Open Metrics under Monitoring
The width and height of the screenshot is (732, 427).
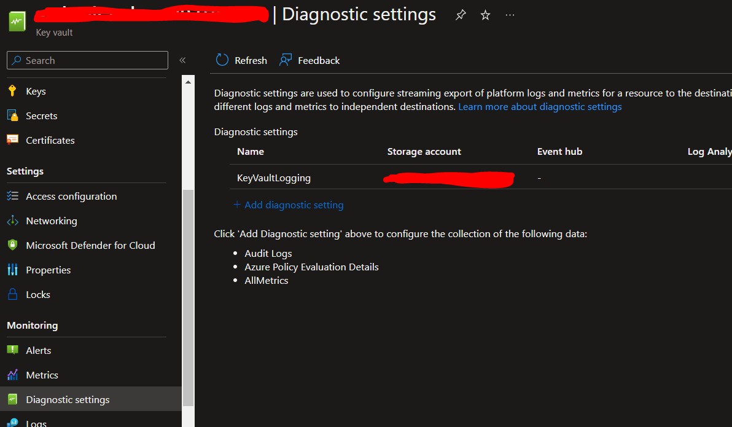coord(41,375)
